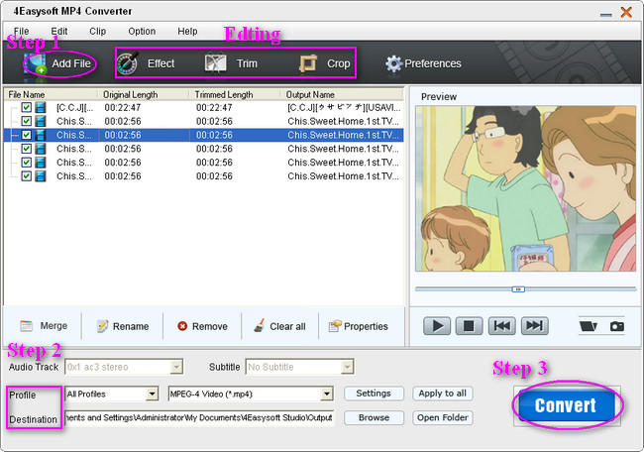This screenshot has height=452, width=644.
Task: Open Preferences gear icon
Action: pos(393,63)
